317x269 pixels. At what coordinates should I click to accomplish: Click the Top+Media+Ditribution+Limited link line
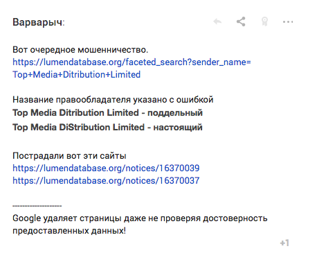pyautogui.click(x=77, y=75)
